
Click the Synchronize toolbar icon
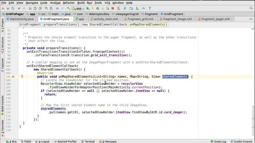[13, 8]
